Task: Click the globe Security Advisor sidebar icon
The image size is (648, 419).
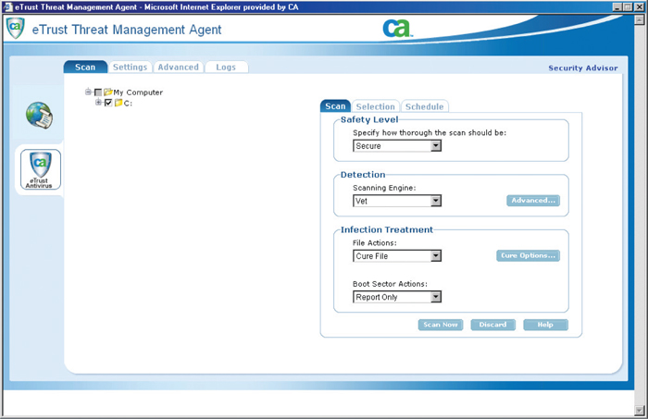Action: pyautogui.click(x=39, y=116)
